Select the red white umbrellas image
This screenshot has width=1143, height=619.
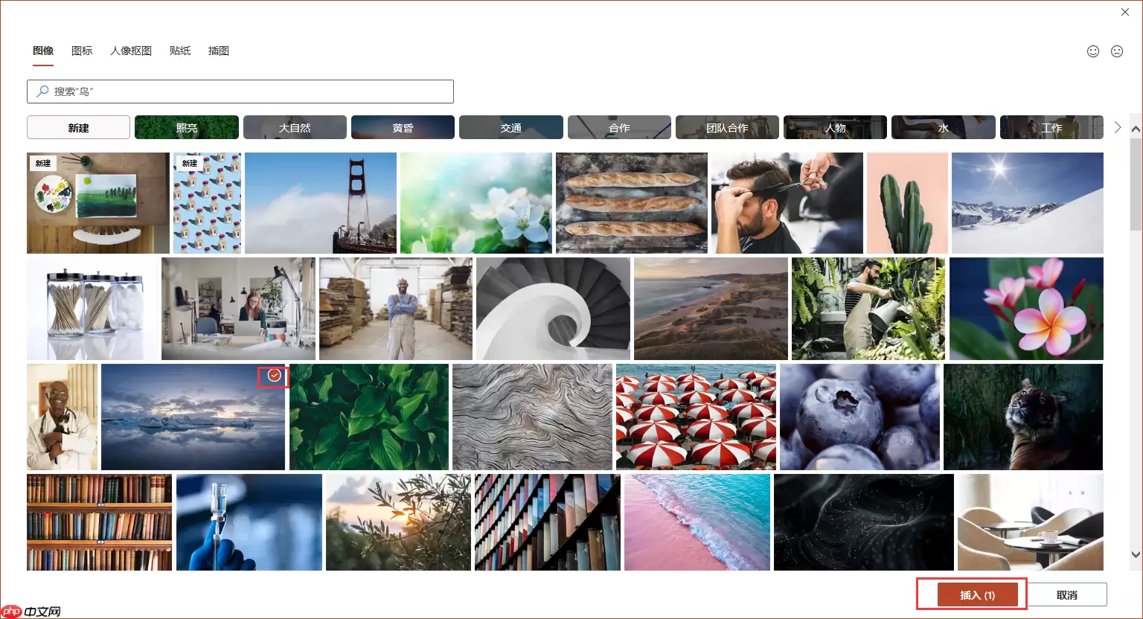[696, 417]
